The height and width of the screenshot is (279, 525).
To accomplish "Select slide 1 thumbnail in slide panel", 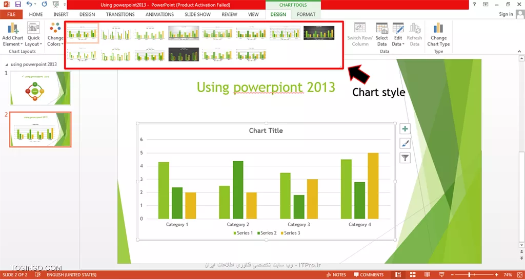I will tap(40, 88).
